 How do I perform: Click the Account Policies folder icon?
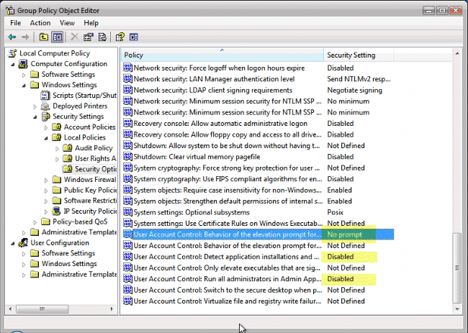click(57, 127)
